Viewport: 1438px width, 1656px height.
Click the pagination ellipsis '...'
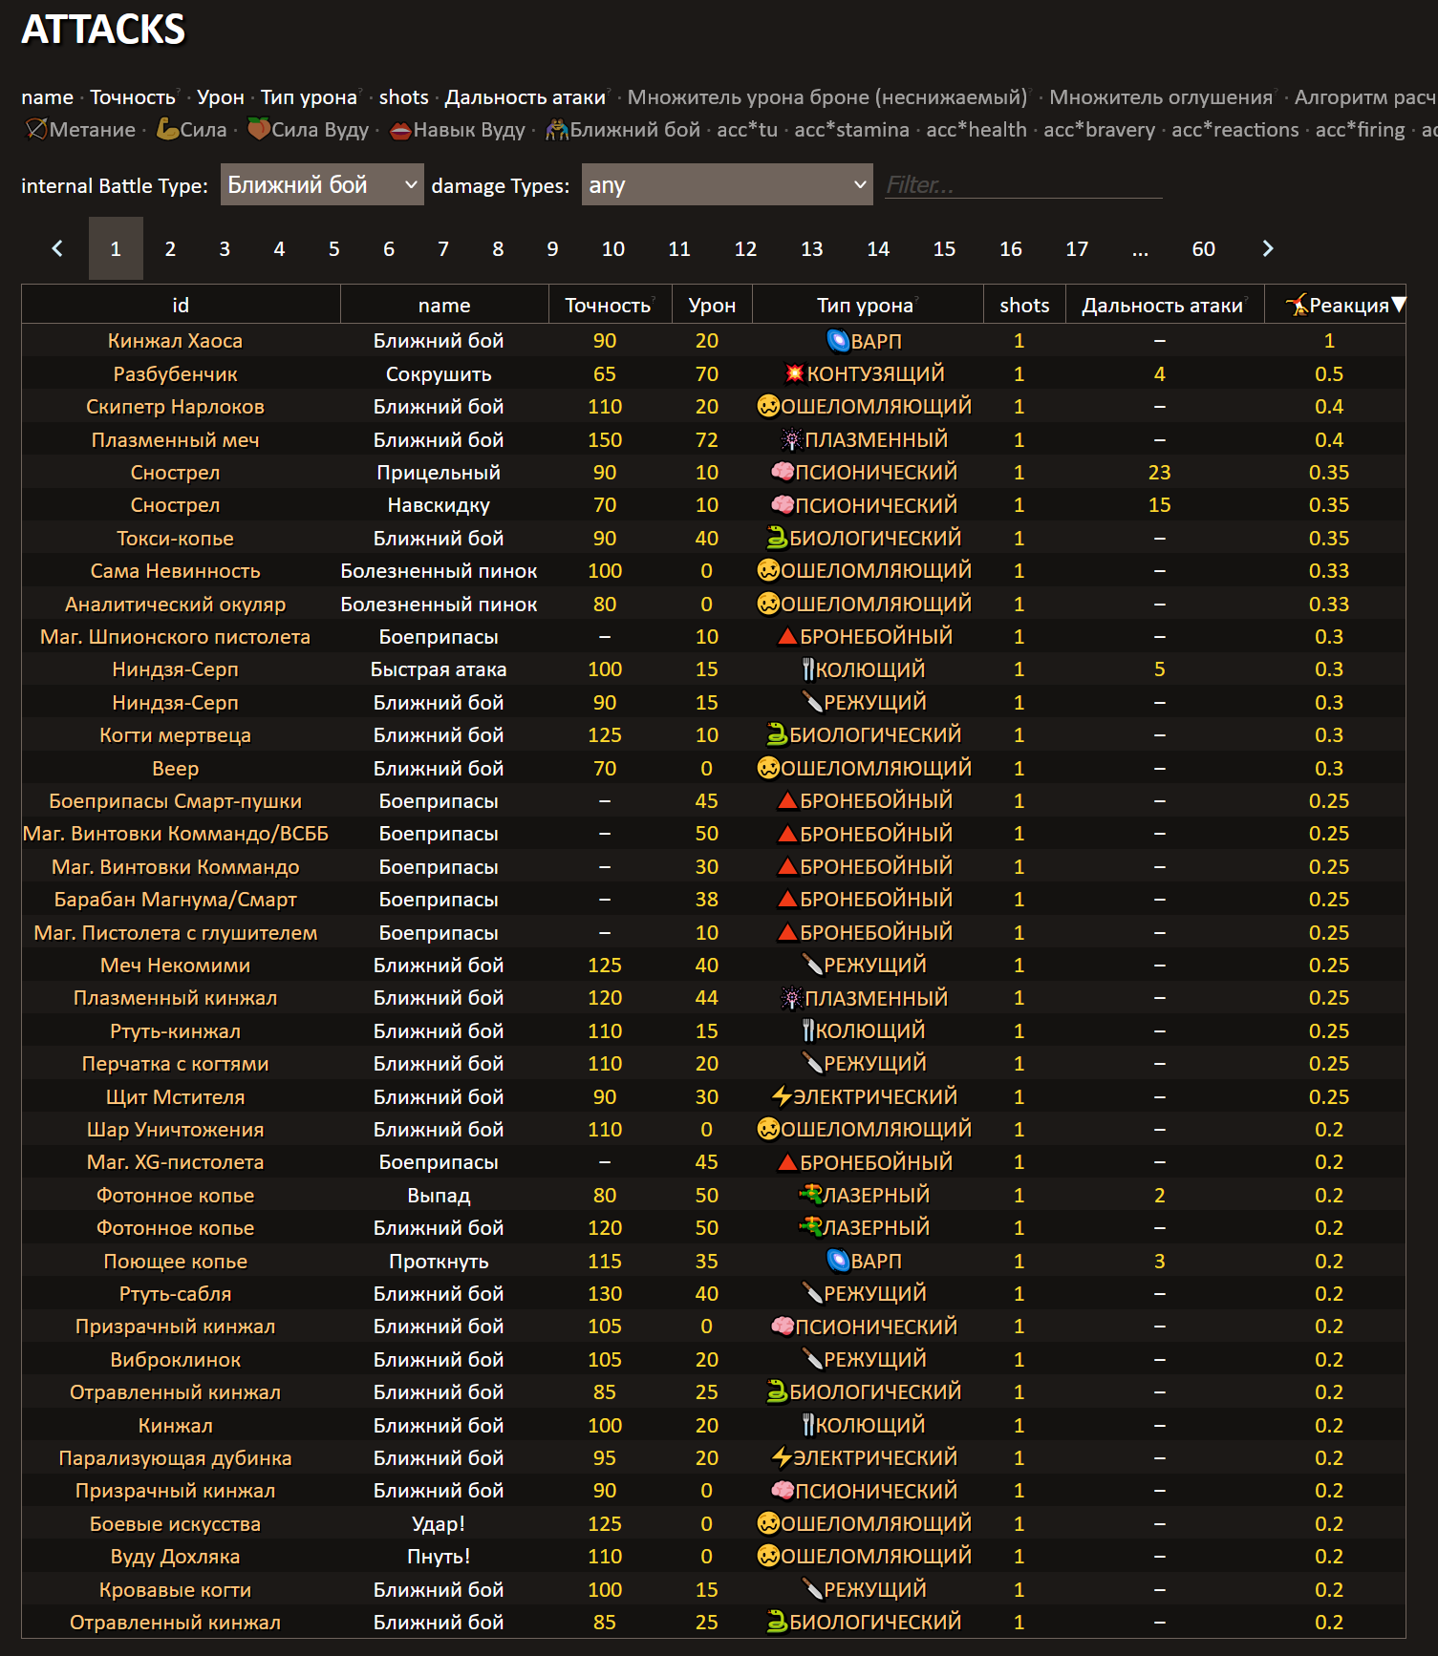pos(1140,248)
